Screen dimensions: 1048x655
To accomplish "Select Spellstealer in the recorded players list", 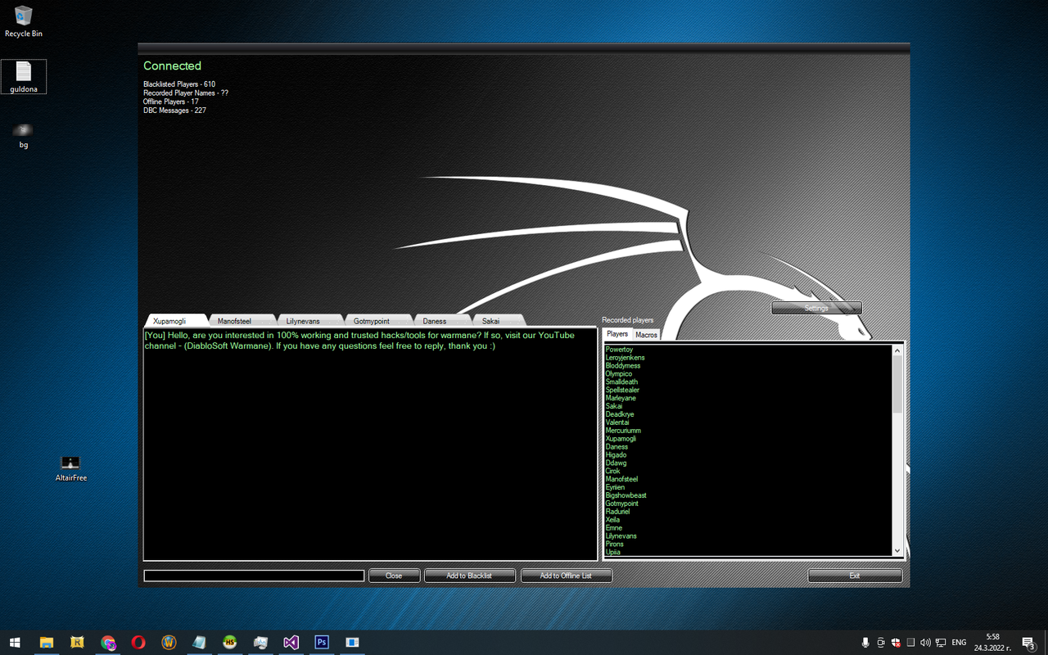I will click(x=622, y=391).
